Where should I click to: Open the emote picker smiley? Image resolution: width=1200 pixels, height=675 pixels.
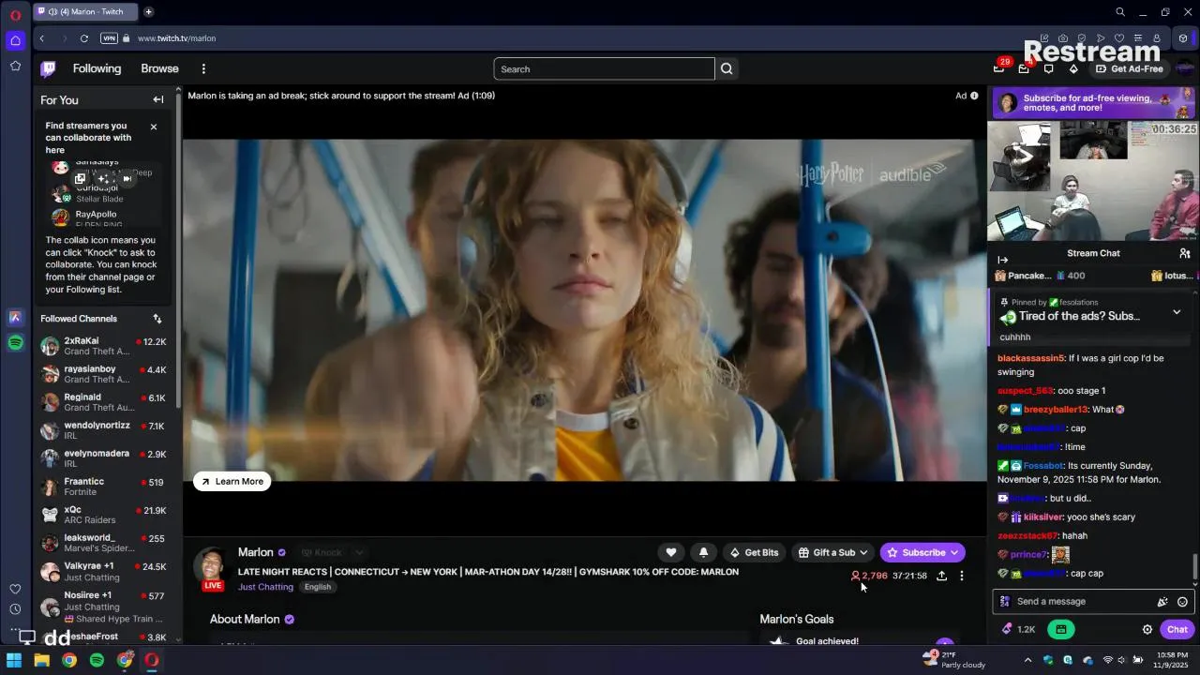pyautogui.click(x=1182, y=602)
